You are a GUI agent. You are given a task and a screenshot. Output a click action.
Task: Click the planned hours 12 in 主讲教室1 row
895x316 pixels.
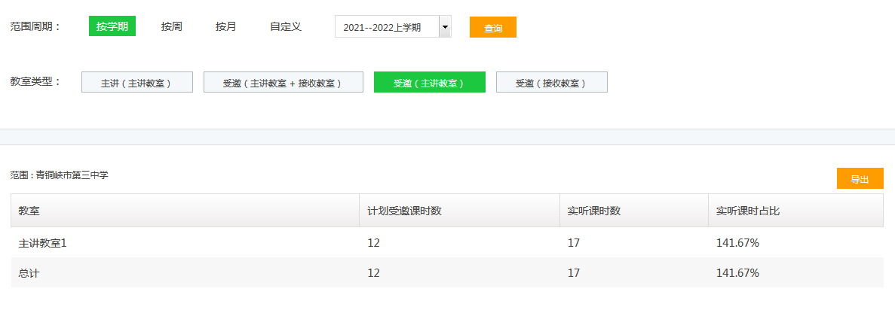point(373,243)
